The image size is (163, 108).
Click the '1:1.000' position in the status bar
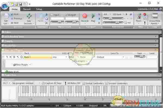point(79,106)
